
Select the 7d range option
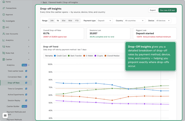point(58,21)
